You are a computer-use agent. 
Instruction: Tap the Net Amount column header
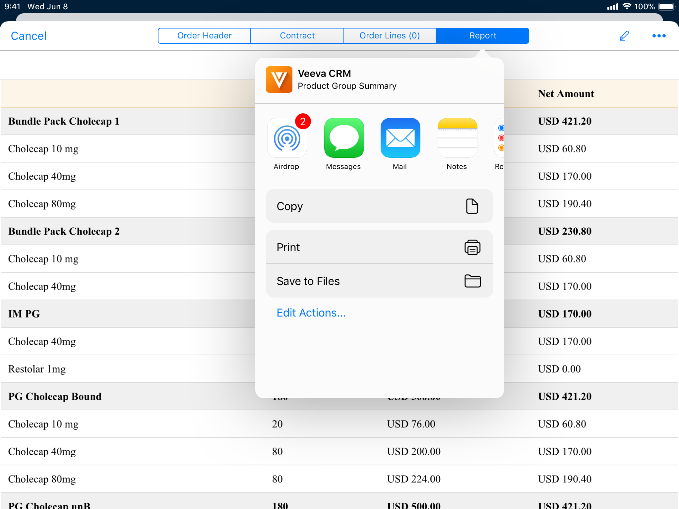coord(566,94)
